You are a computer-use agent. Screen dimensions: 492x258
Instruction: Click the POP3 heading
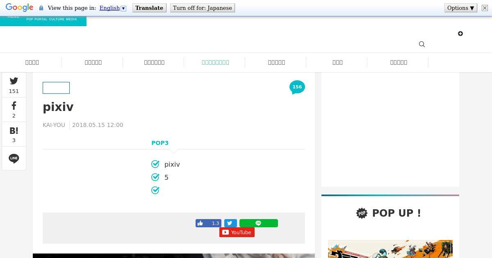(160, 143)
